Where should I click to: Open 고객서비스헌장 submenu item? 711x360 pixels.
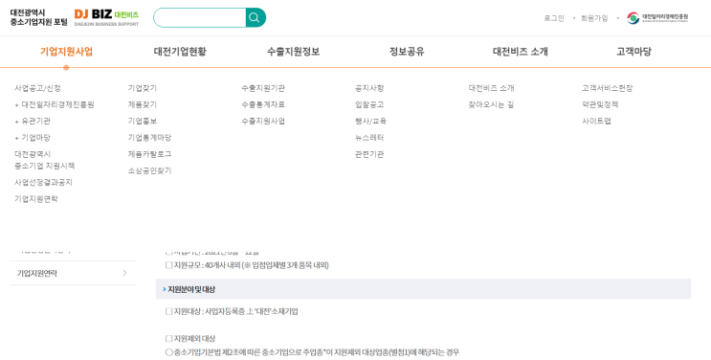coord(607,88)
